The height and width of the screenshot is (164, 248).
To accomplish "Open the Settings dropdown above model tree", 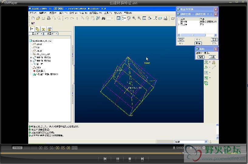I will tap(51, 34).
